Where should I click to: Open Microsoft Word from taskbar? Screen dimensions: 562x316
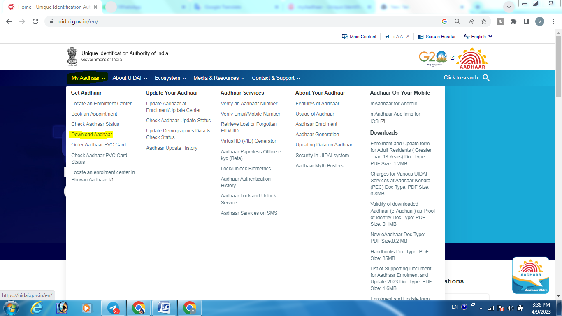click(x=164, y=308)
